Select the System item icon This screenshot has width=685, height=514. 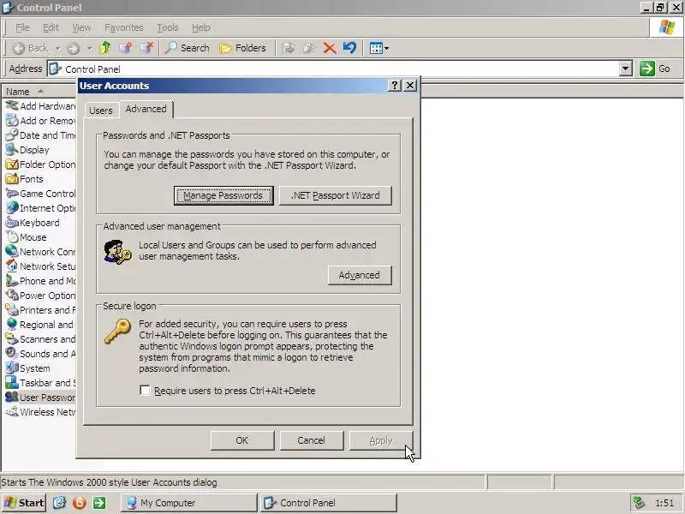click(x=12, y=368)
